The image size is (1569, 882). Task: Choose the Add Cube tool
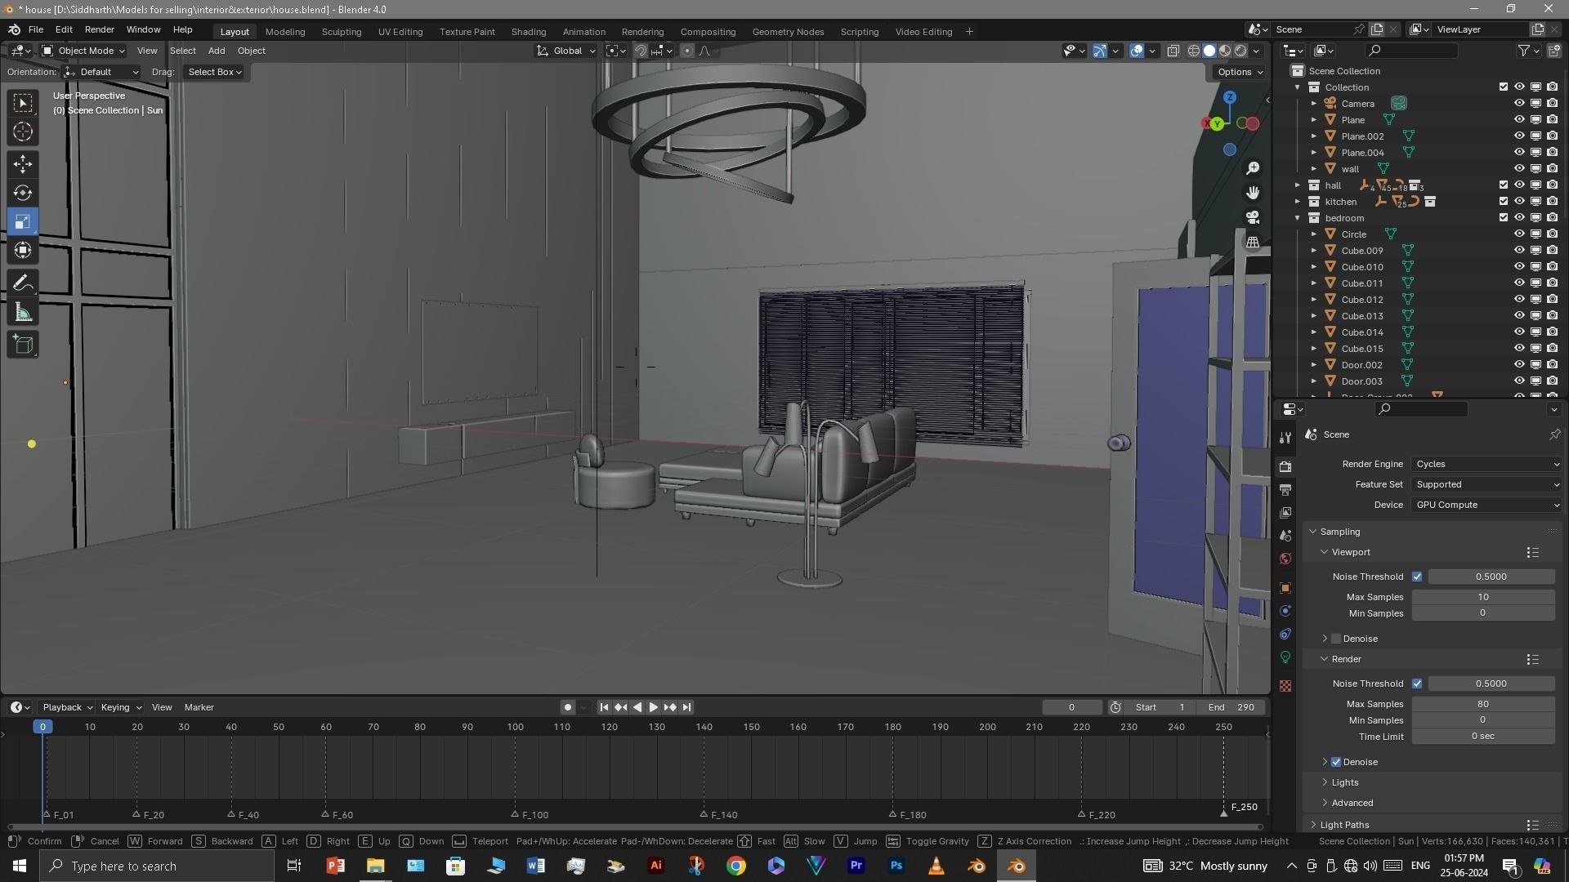click(x=23, y=345)
